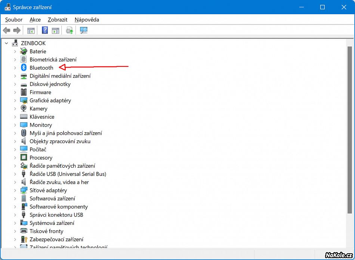The height and width of the screenshot is (260, 355).
Task: Select the Procesory tree item
Action: click(41, 158)
